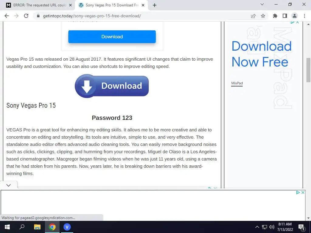
Task: Open the Chrome profile avatar
Action: coord(295,16)
